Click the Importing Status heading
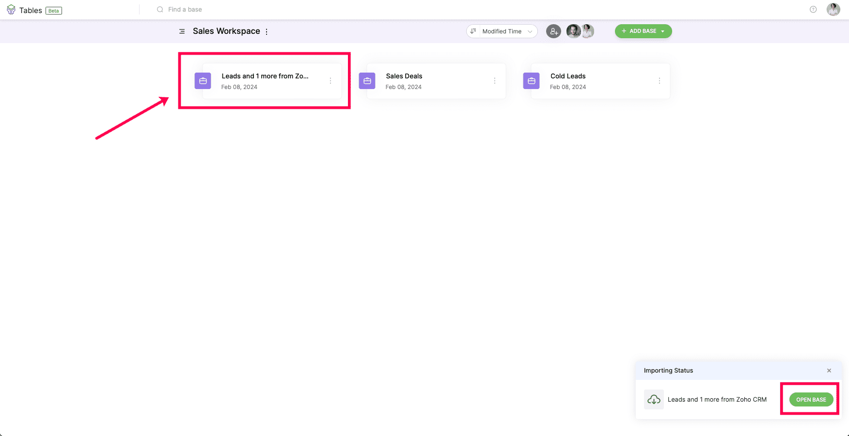 click(668, 371)
